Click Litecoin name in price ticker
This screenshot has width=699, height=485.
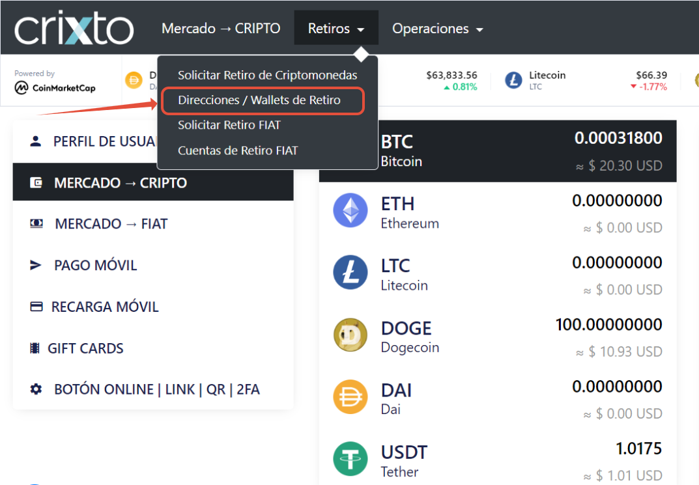coord(547,76)
